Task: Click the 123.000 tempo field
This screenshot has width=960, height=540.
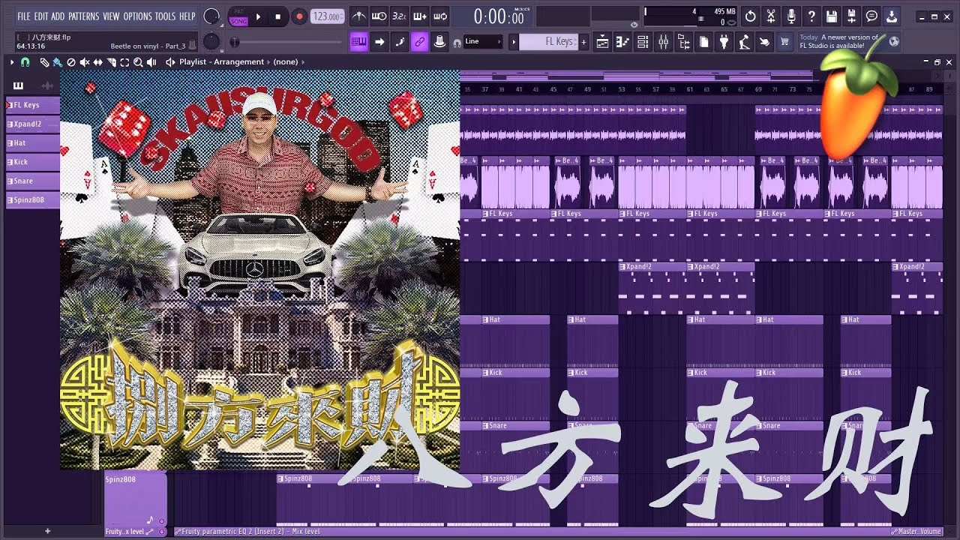Action: tap(328, 16)
